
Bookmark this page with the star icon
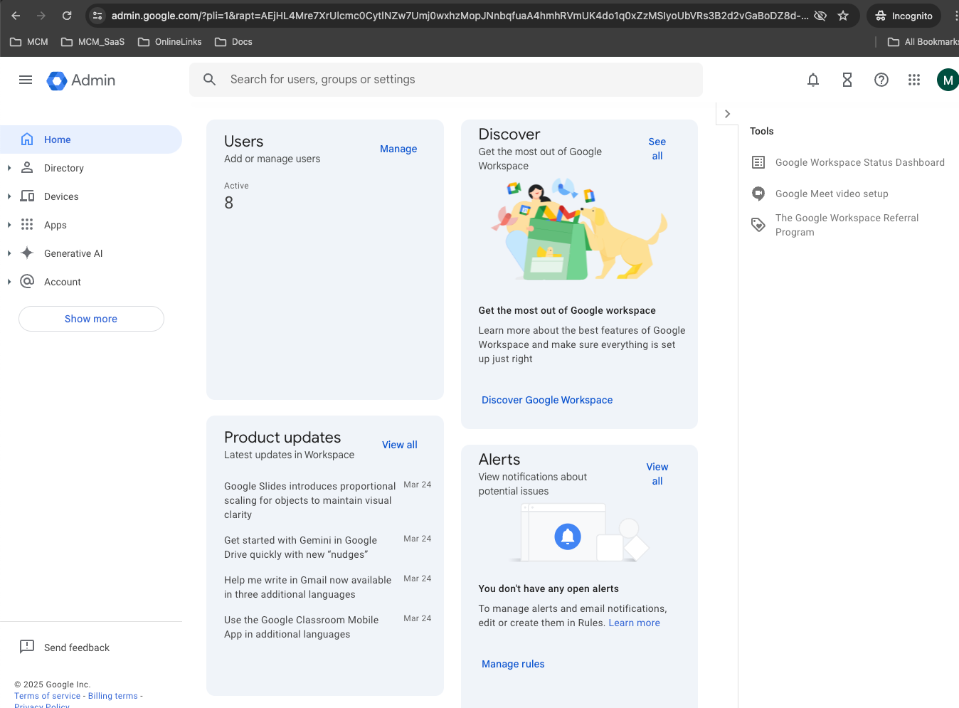click(843, 16)
